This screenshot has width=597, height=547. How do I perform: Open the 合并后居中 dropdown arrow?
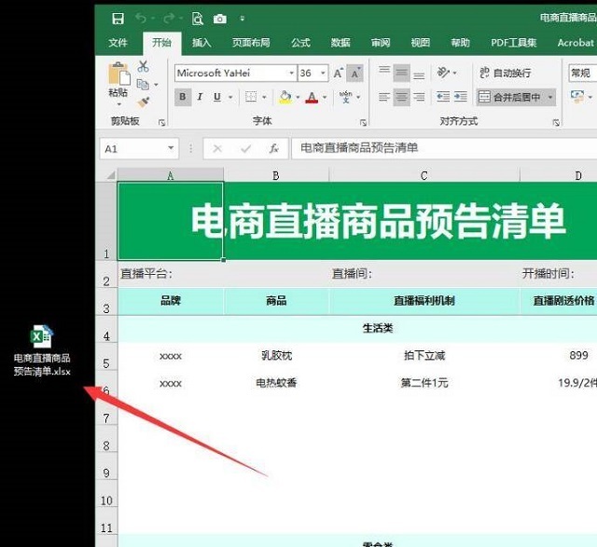click(550, 98)
